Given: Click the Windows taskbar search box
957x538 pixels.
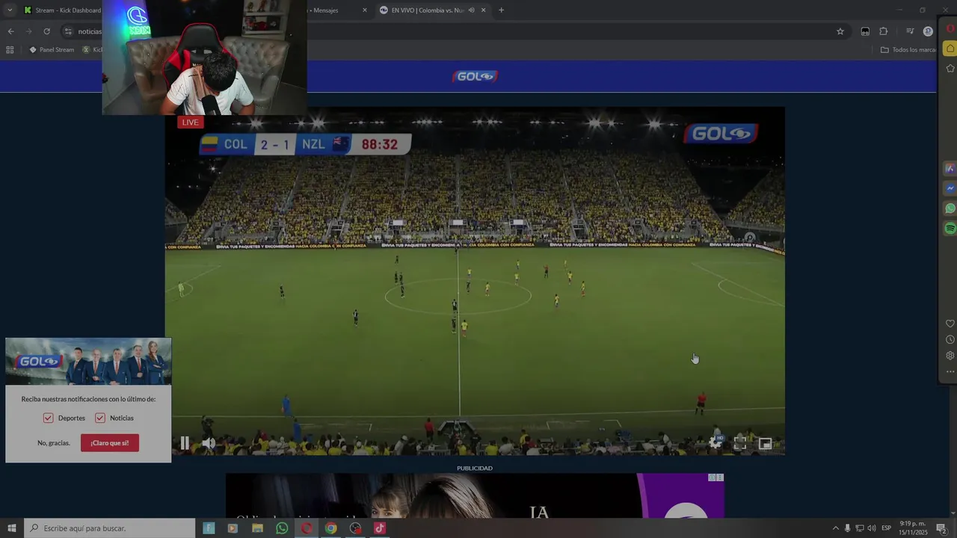Looking at the screenshot, I should coord(110,528).
